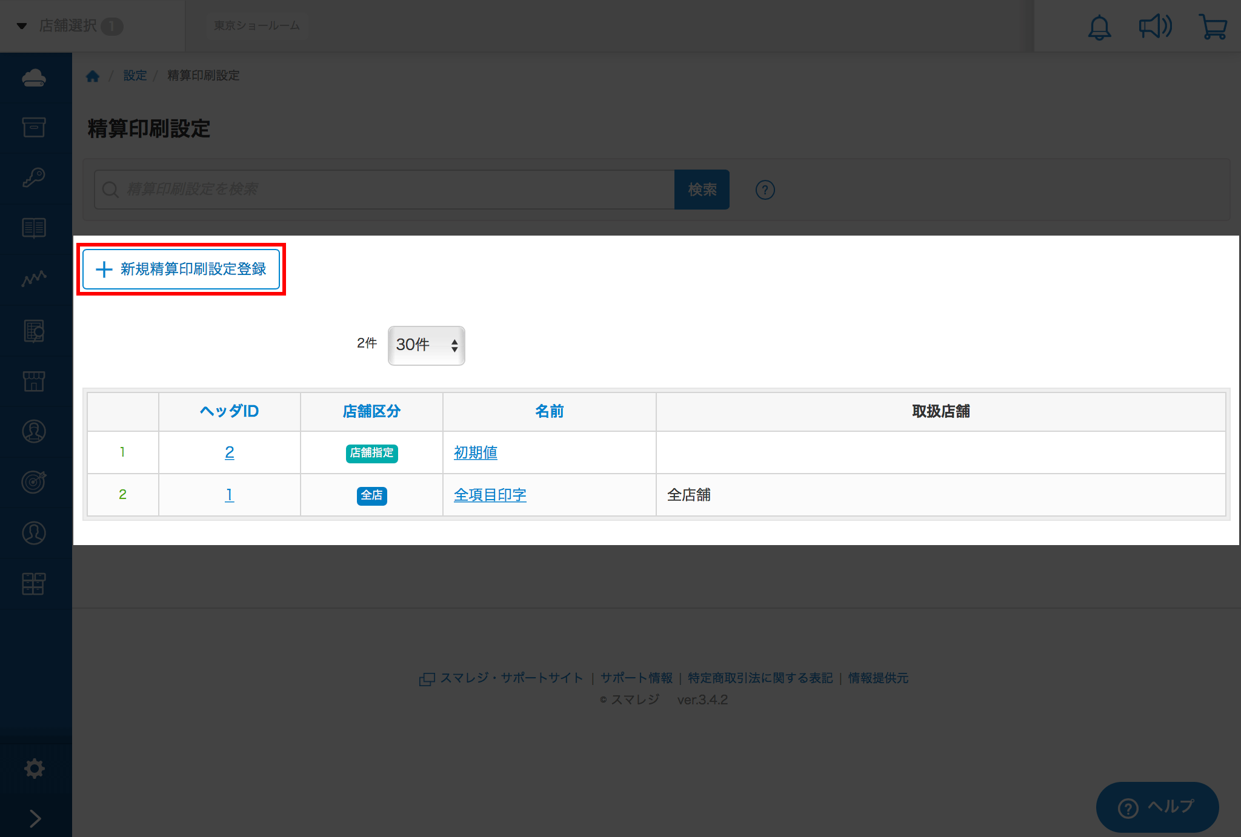Click the home breadcrumb icon
This screenshot has width=1241, height=837.
point(93,76)
